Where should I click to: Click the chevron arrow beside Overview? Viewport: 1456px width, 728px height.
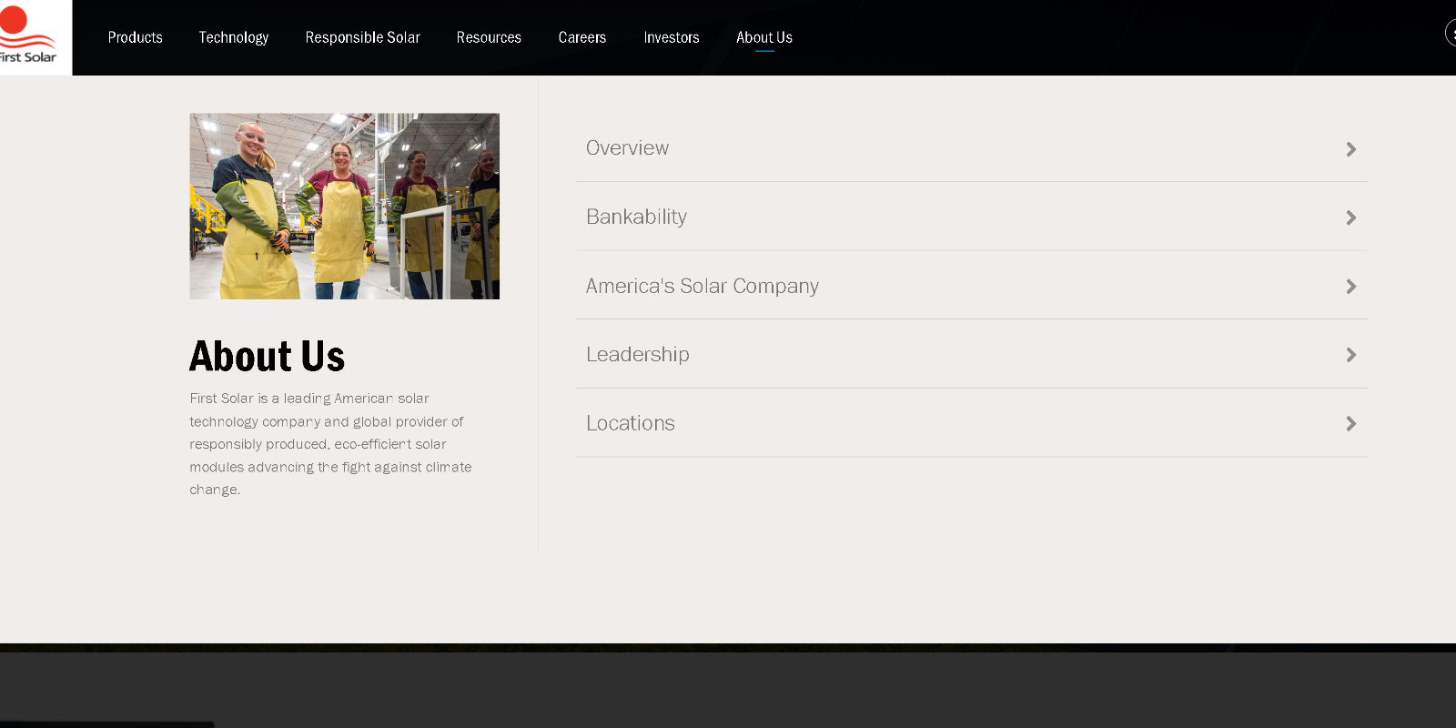[x=1351, y=149]
